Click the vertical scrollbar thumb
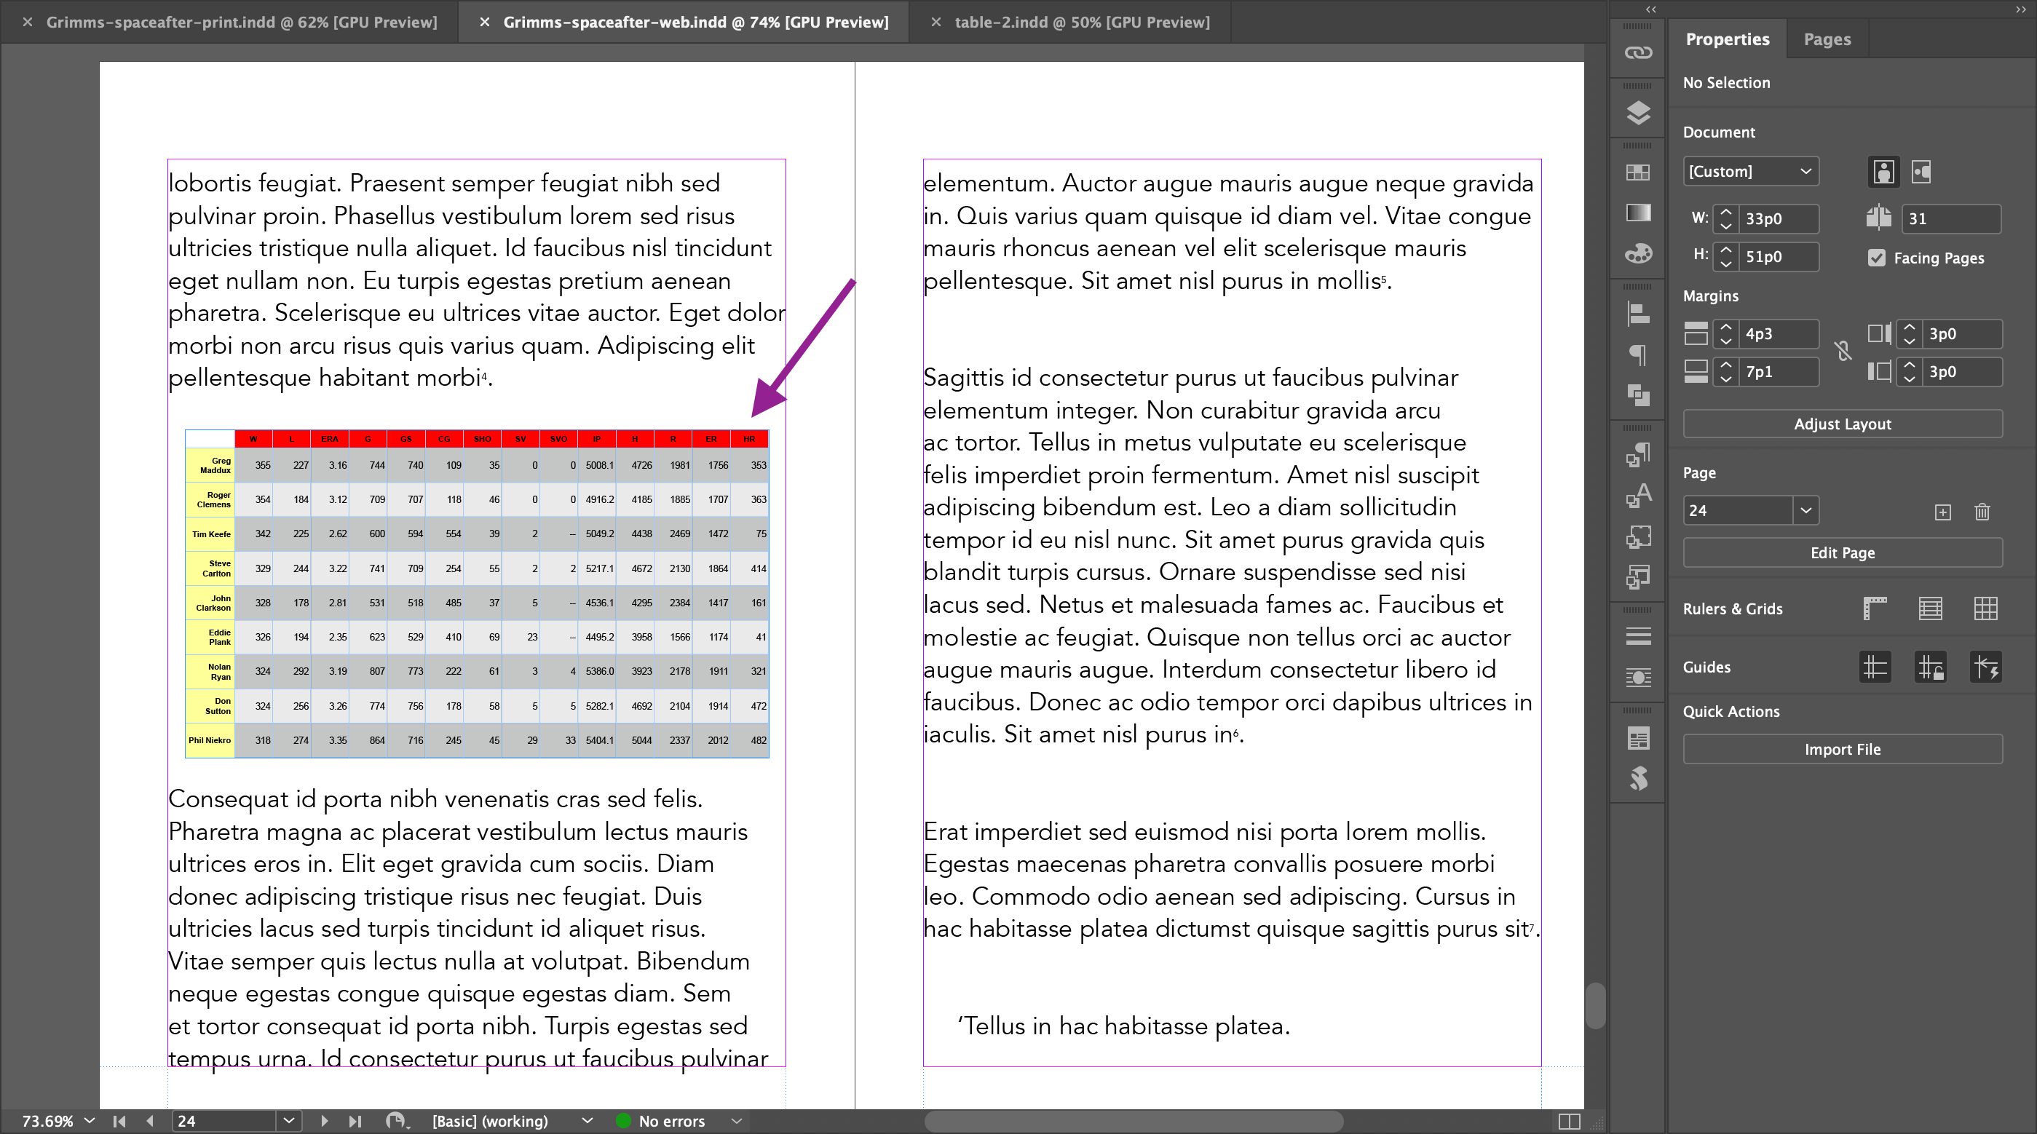2037x1134 pixels. (x=1595, y=1004)
